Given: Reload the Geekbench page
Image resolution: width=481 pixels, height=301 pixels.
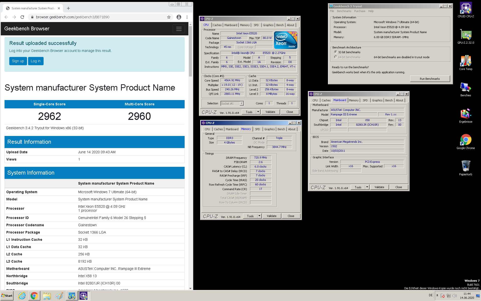Looking at the screenshot, I should click(x=22, y=17).
